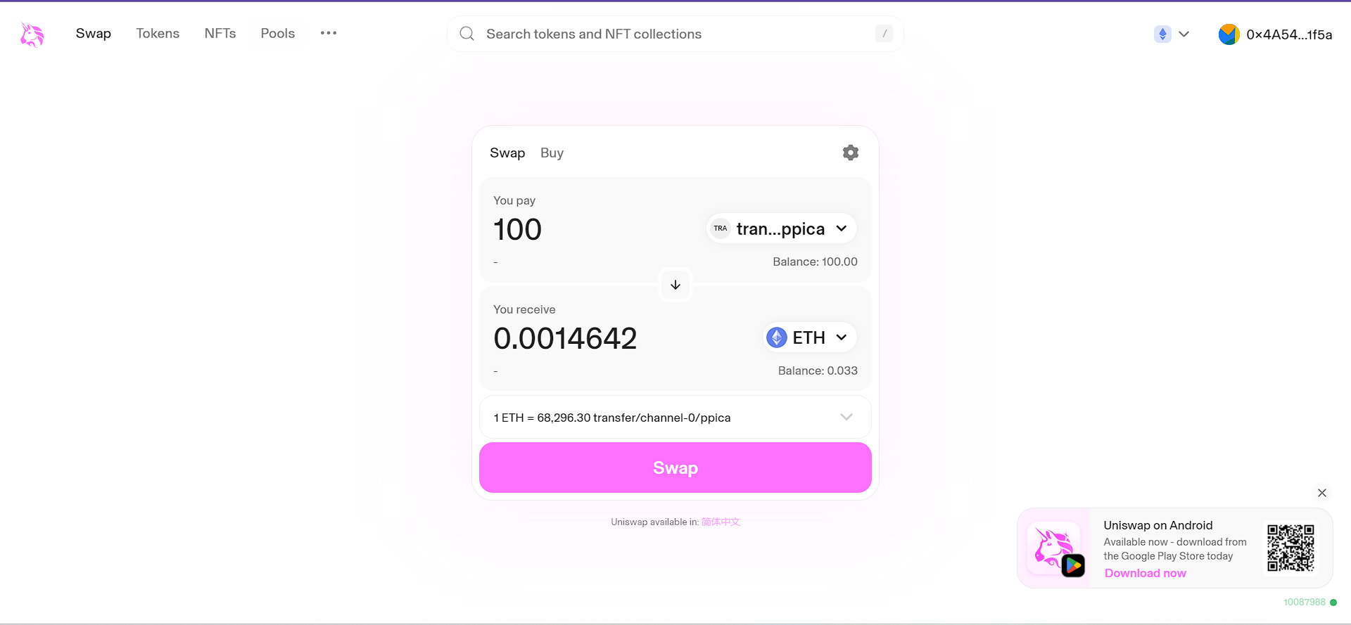Open the more options three-dots menu
Screen dimensions: 1351x625
point(329,33)
